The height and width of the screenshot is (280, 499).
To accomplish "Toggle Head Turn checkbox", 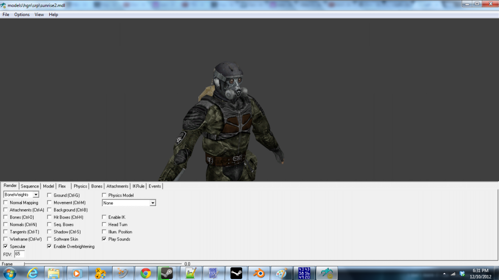I will click(104, 224).
